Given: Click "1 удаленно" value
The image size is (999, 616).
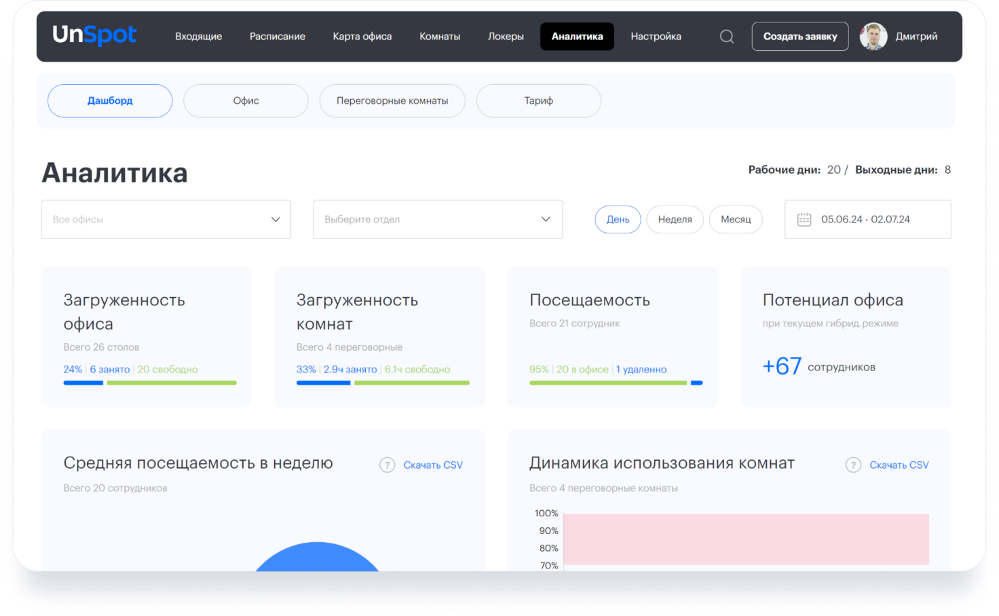Looking at the screenshot, I should coord(641,369).
